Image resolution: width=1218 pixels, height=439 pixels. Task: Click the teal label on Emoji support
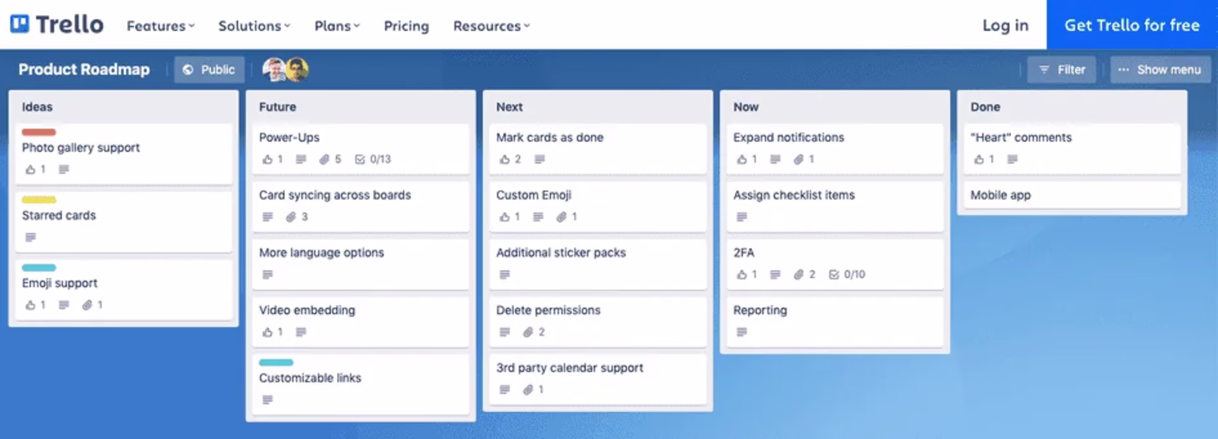point(39,268)
